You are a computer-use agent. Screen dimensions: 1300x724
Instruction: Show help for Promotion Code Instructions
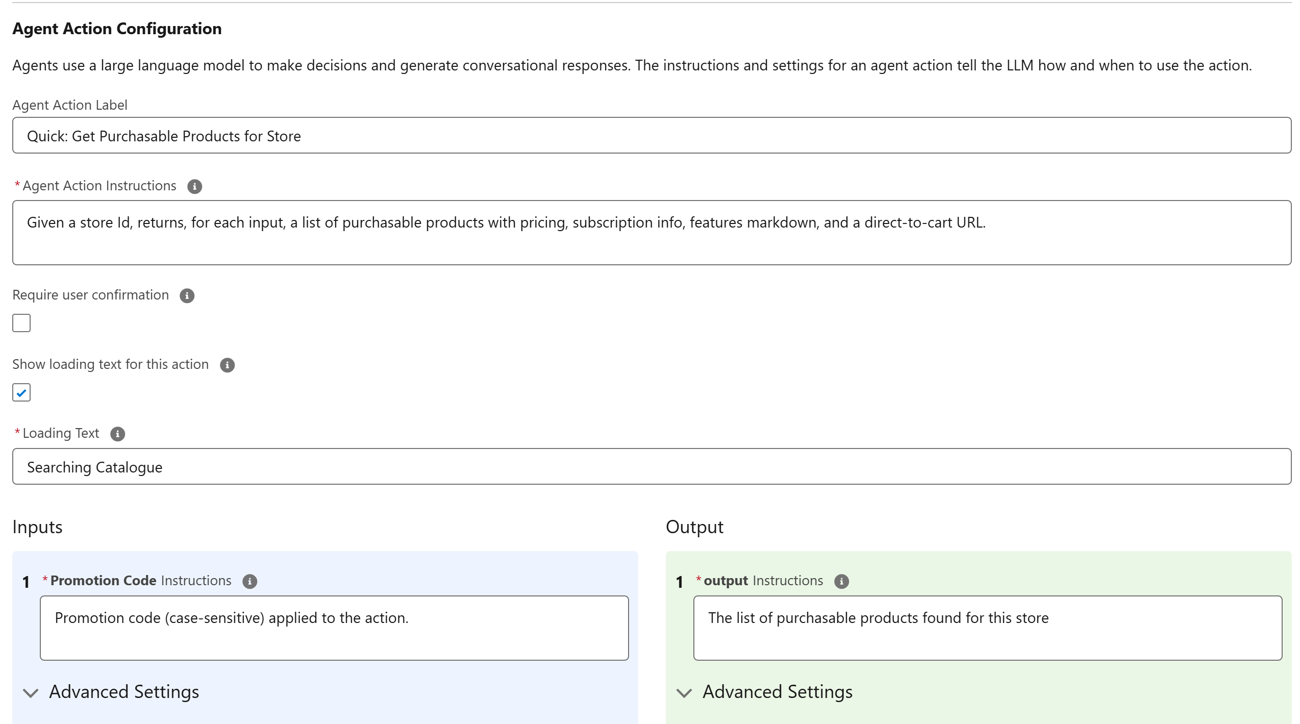click(249, 582)
